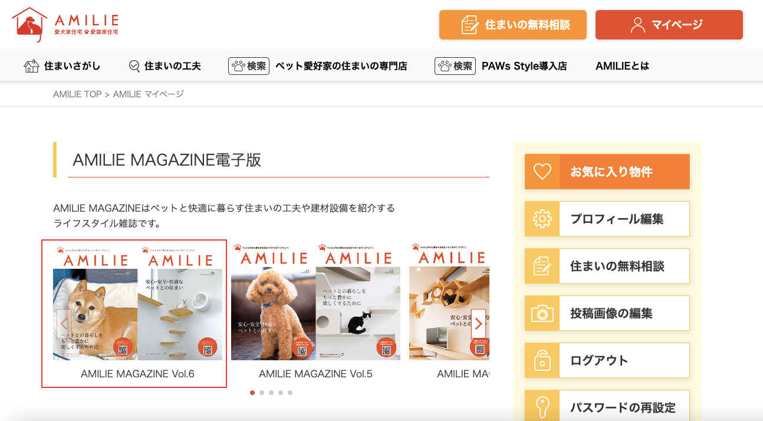Open Vol.5 black-and-white cat cover thumbnail
Image resolution: width=763 pixels, height=421 pixels.
click(358, 301)
